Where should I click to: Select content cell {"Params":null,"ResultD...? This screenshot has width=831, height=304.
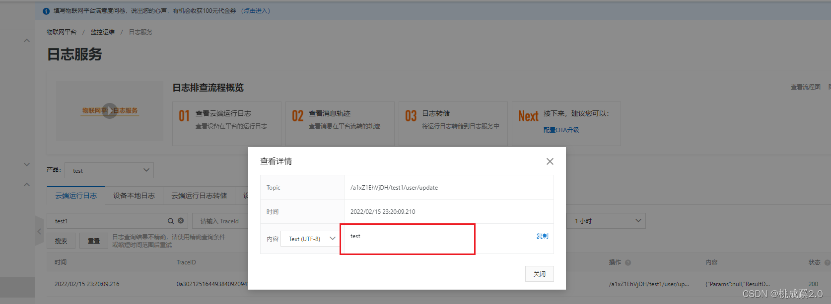(738, 284)
